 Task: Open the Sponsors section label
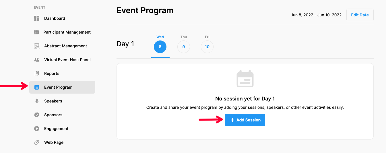53,115
